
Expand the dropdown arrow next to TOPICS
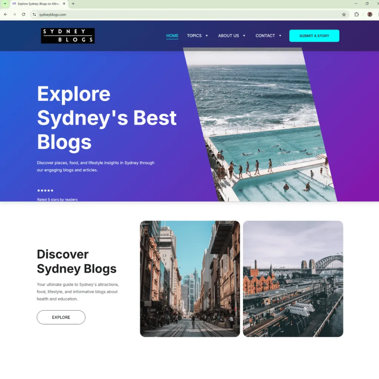point(207,36)
